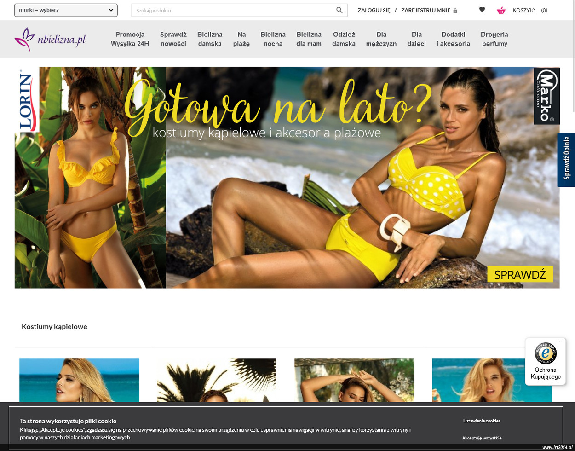Open the Na plażę menu
Screen dimensions: 575x451
click(x=241, y=39)
